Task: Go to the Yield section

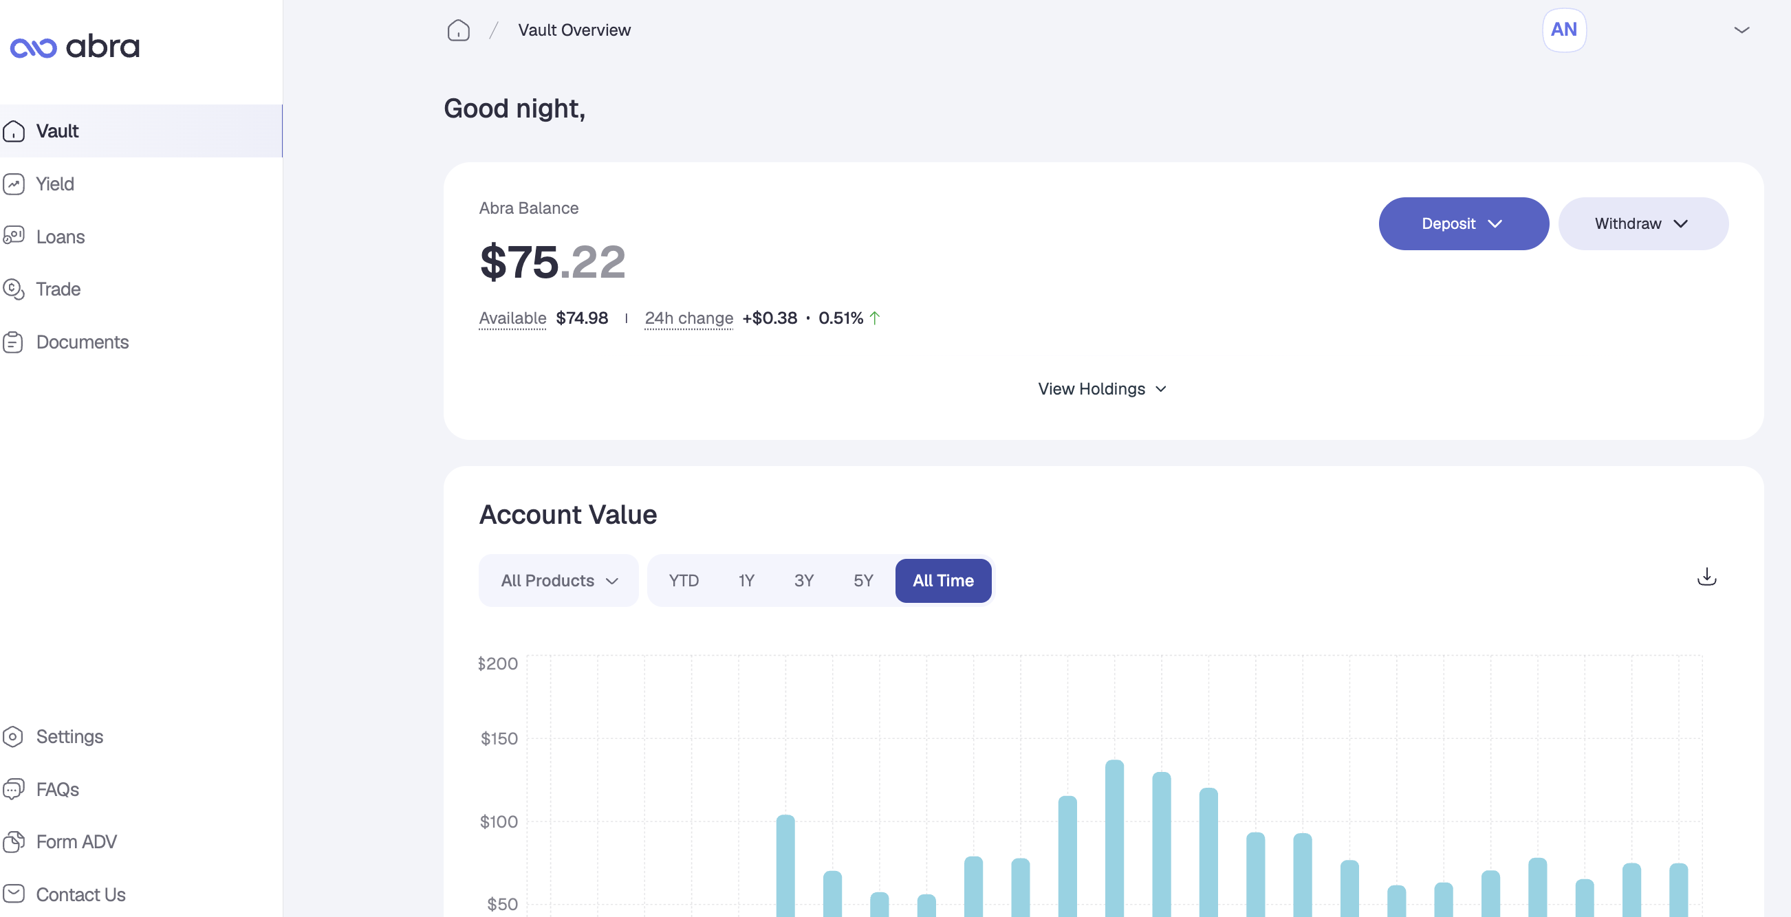Action: pyautogui.click(x=141, y=184)
